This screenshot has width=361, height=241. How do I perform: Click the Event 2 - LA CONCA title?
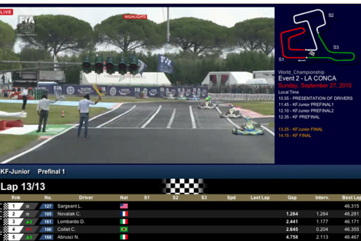click(x=307, y=78)
